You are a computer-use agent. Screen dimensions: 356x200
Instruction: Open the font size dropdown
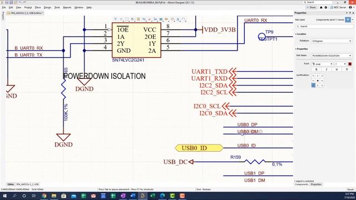coord(340,64)
